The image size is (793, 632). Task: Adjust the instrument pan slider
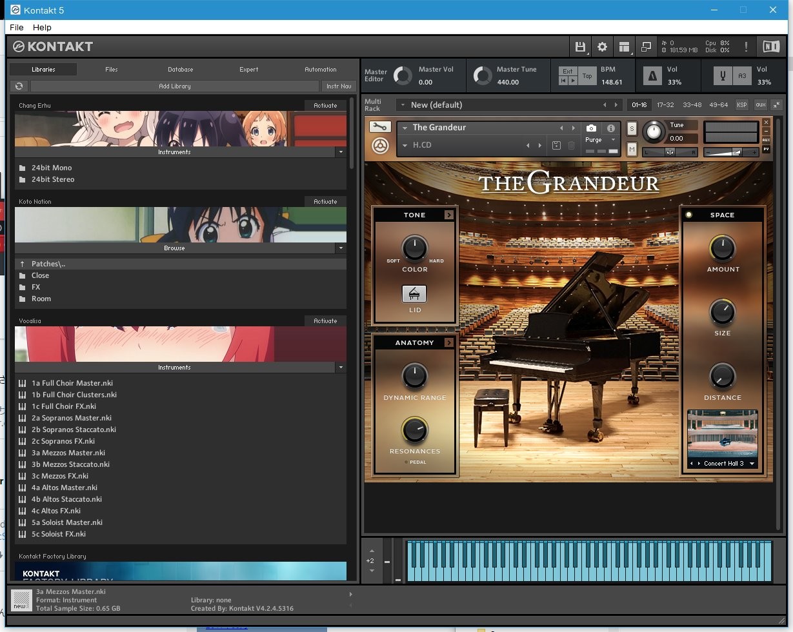(670, 152)
